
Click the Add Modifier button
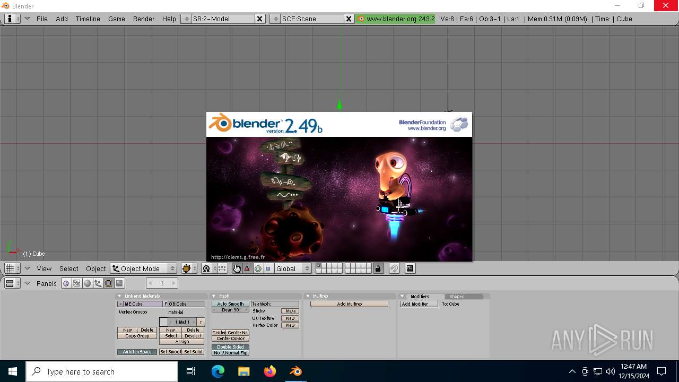point(419,304)
